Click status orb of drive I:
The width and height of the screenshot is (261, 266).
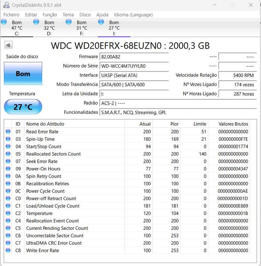pyautogui.click(x=101, y=22)
